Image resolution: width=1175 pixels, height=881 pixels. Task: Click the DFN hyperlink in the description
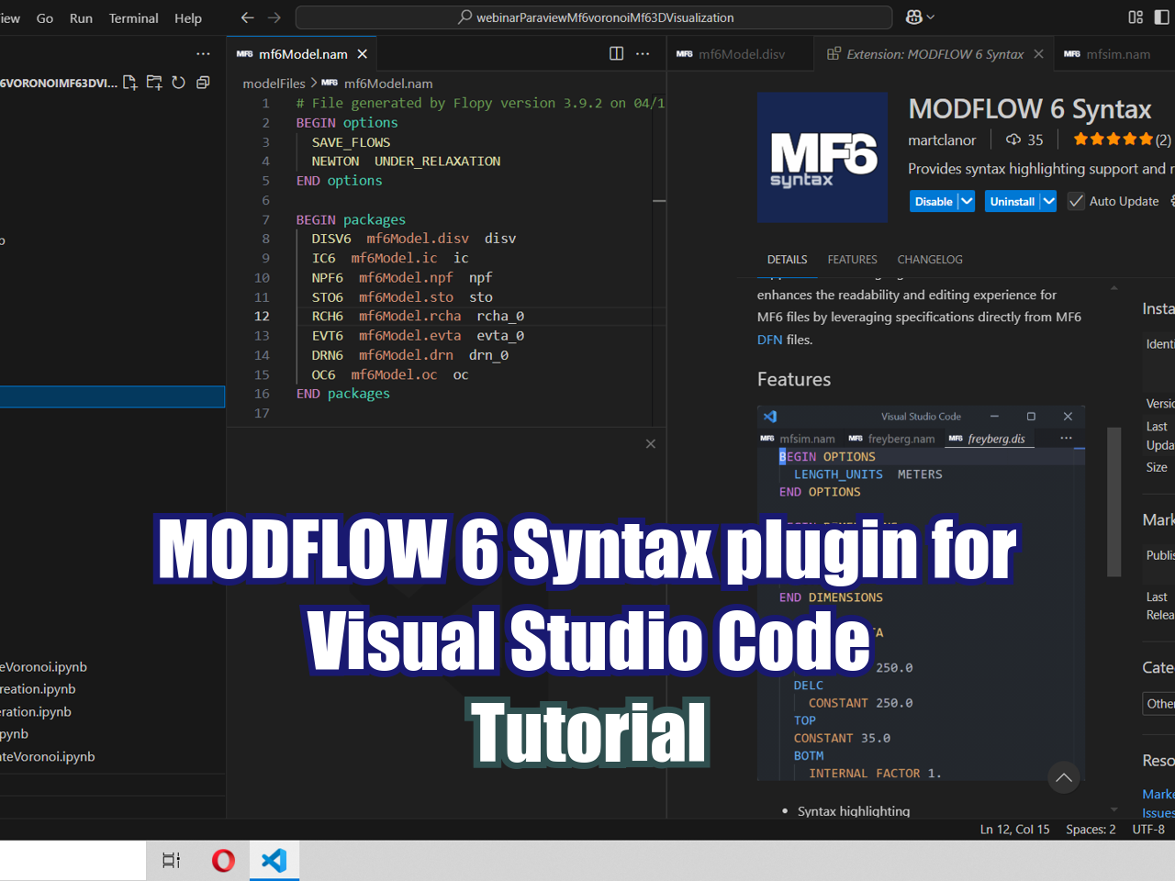click(x=768, y=340)
